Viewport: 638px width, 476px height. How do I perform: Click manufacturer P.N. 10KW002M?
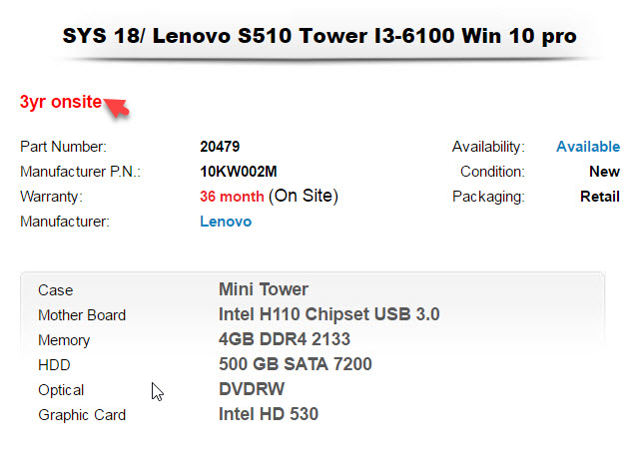tap(239, 172)
